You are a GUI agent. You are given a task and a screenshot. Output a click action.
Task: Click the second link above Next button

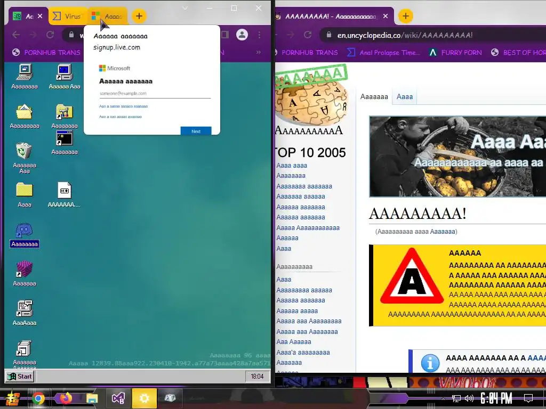(x=121, y=117)
